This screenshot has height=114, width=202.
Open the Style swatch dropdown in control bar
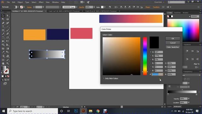105,7
